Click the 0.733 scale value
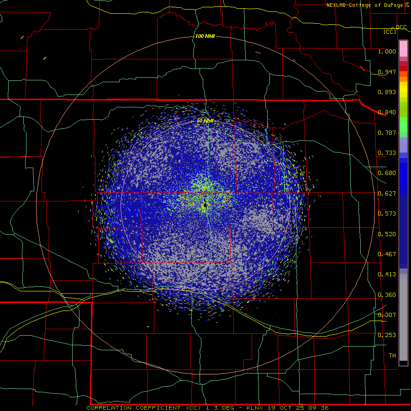Image resolution: width=411 pixels, height=411 pixels. pos(387,153)
